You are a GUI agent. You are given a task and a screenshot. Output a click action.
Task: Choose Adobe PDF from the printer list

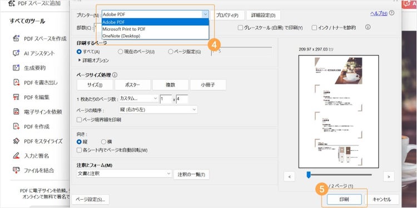(x=156, y=22)
